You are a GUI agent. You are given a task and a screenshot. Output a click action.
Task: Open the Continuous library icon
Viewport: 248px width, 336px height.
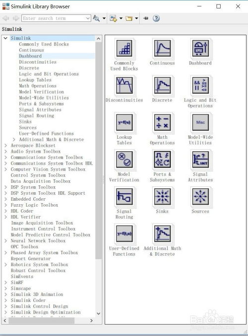(x=162, y=49)
